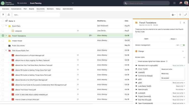Expand the French Translations folder tree
Viewport: 189px width, 106px height.
[x=6, y=36]
